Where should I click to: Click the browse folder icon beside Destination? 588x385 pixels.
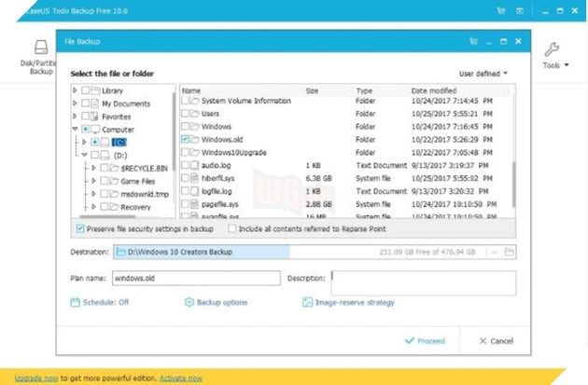511,253
